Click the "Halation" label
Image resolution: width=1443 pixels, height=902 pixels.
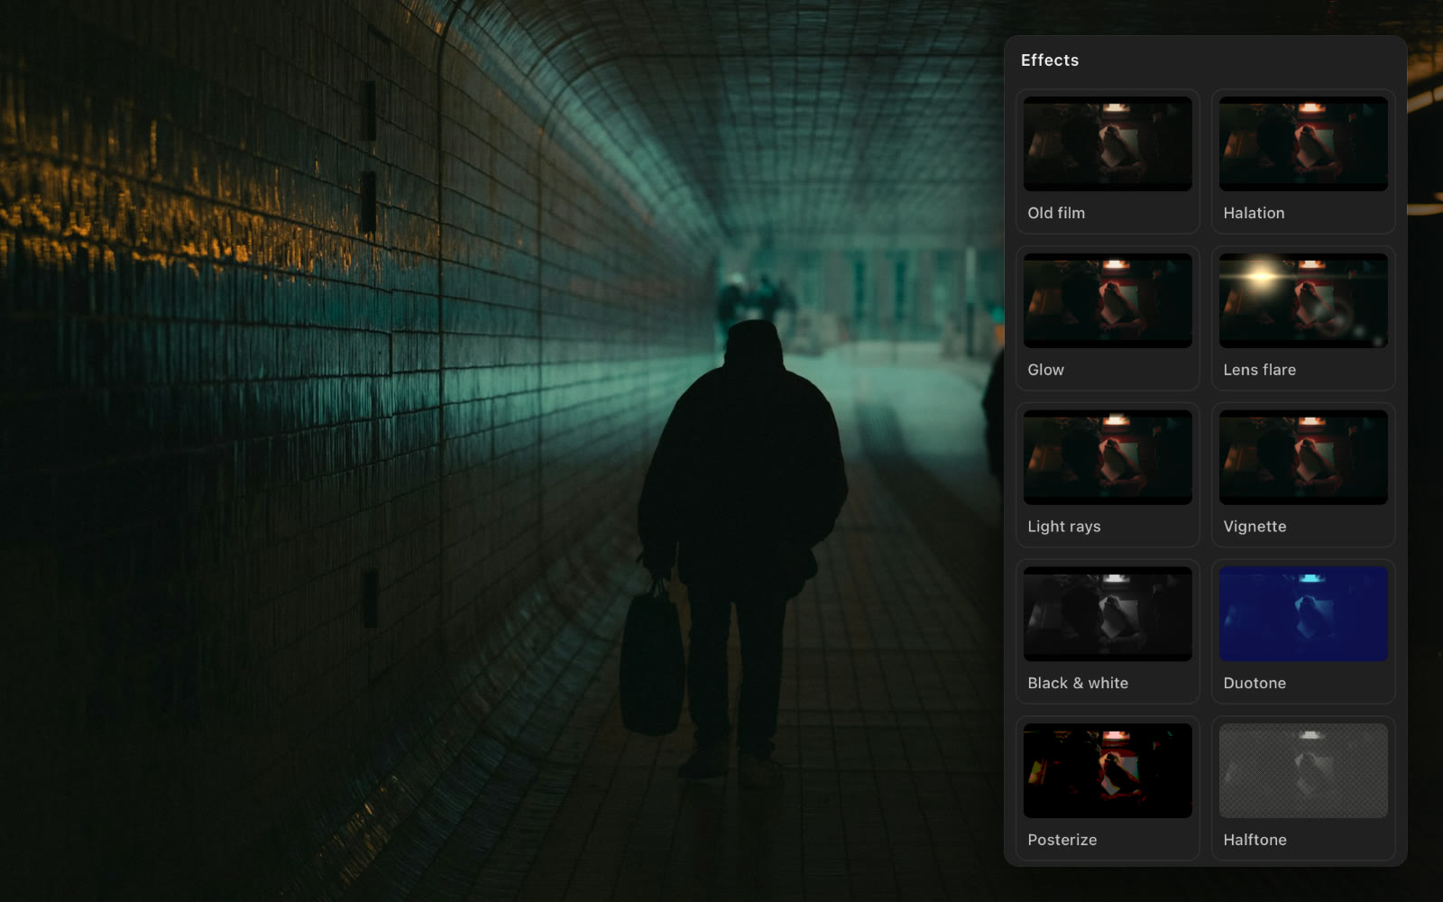[x=1254, y=213]
